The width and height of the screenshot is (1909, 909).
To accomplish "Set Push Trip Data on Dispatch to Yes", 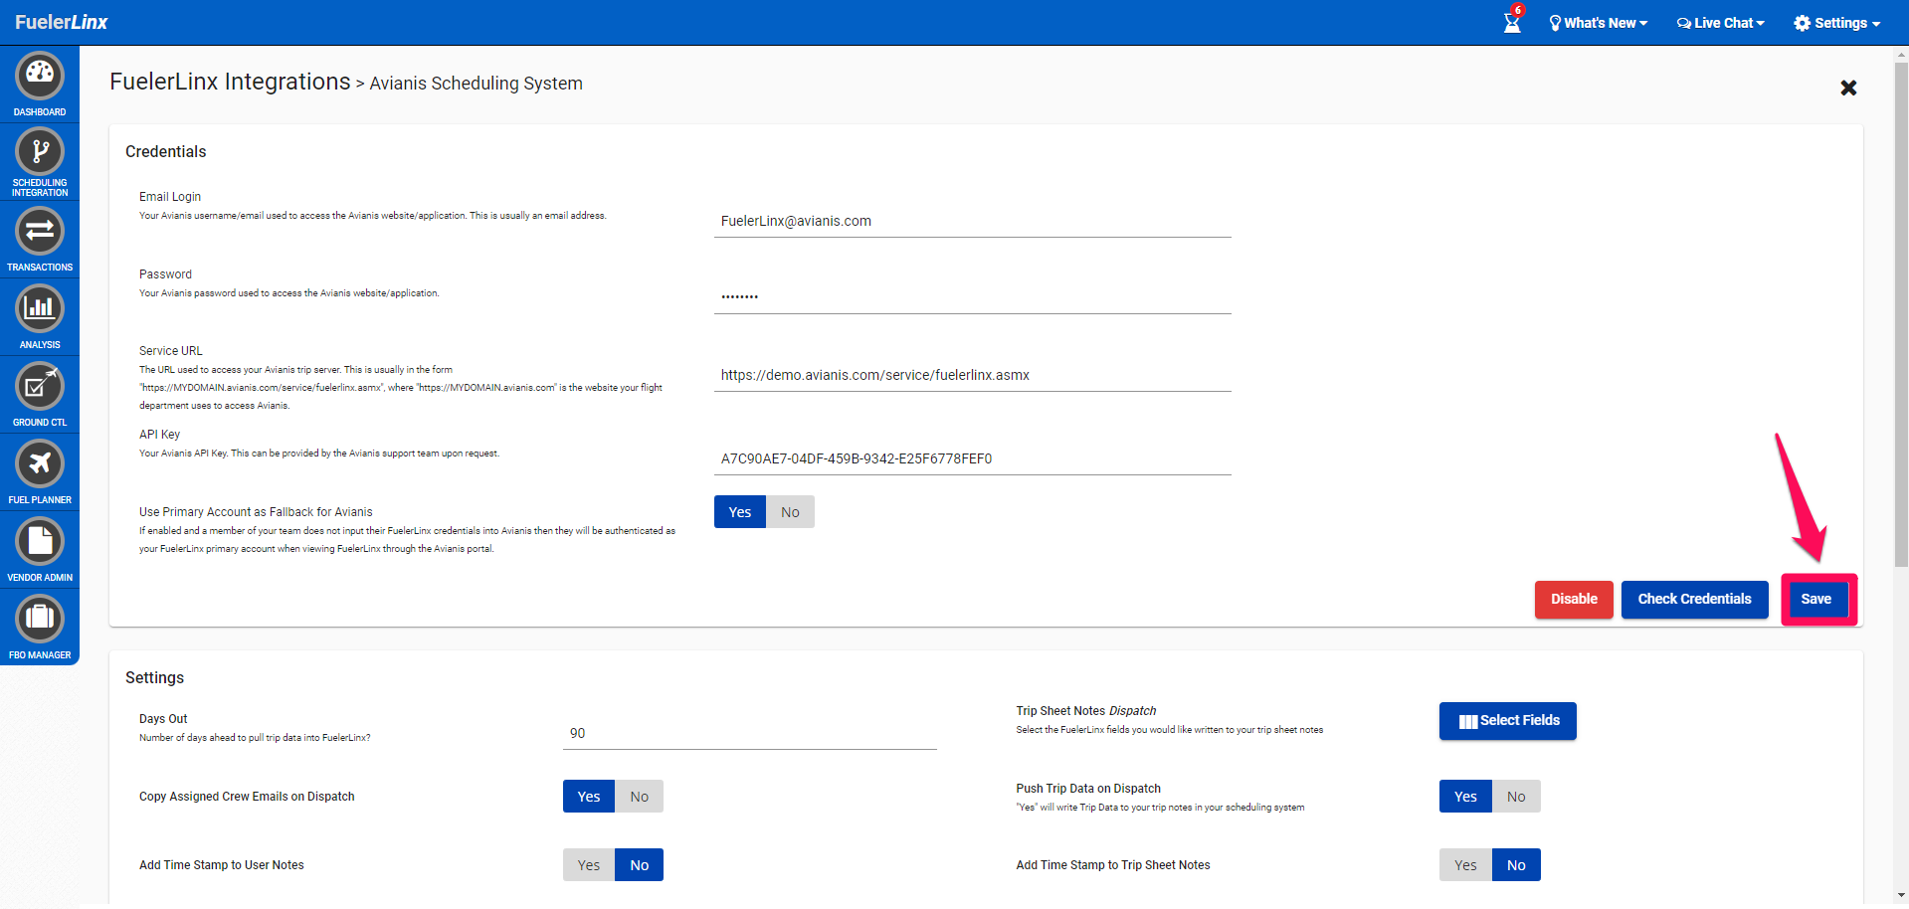I will [1465, 797].
